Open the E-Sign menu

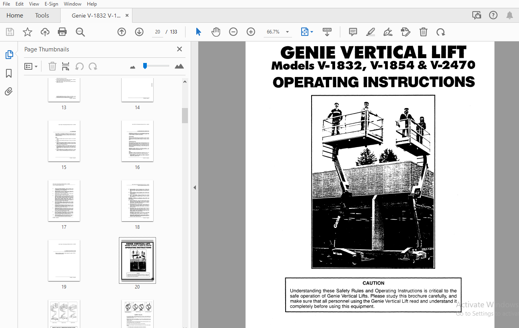pyautogui.click(x=51, y=4)
